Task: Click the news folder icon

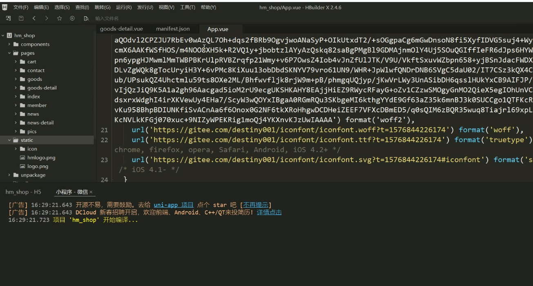Action: (22, 114)
